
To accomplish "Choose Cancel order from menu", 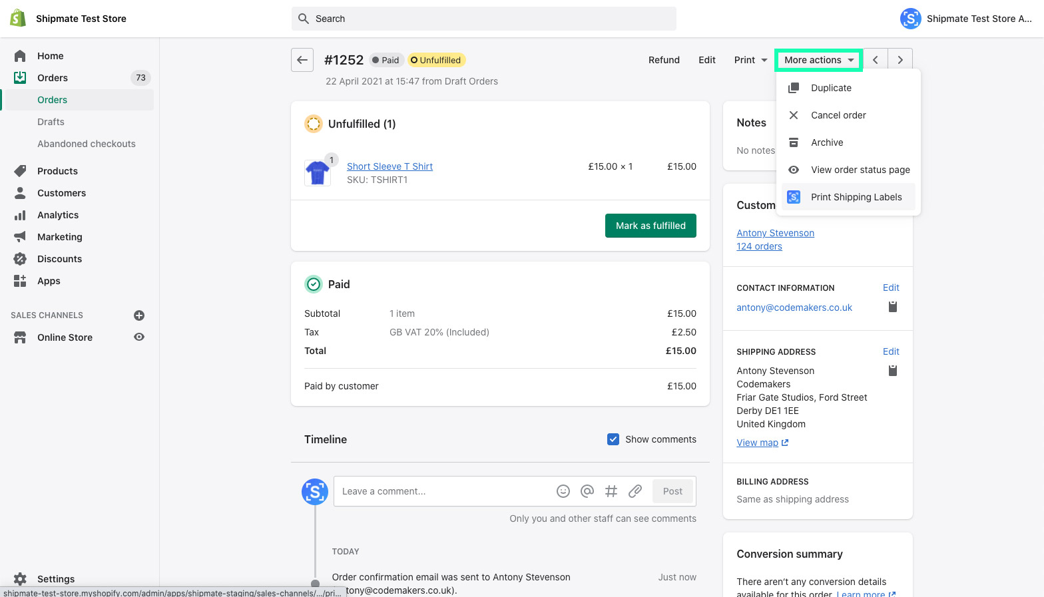I will 848,115.
